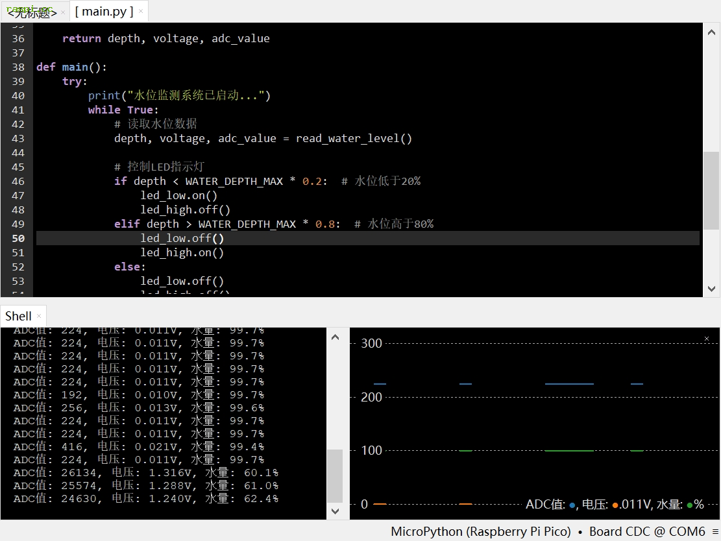
Task: Click the editor scrollbar down arrow
Action: pos(711,289)
